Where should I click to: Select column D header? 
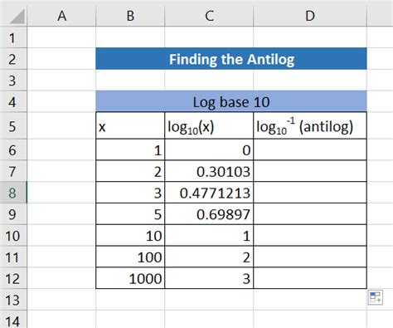pos(310,16)
